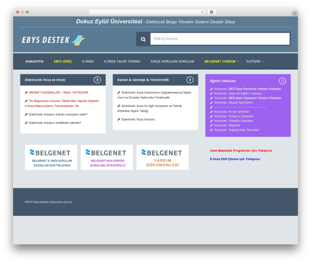The height and width of the screenshot is (263, 311).
Task: Open the Ön Başvurusu Kurumu Tarafından Yapılan link
Action: point(62,103)
